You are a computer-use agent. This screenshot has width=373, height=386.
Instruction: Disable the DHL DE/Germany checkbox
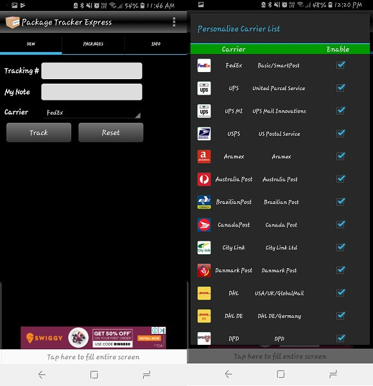(x=340, y=315)
